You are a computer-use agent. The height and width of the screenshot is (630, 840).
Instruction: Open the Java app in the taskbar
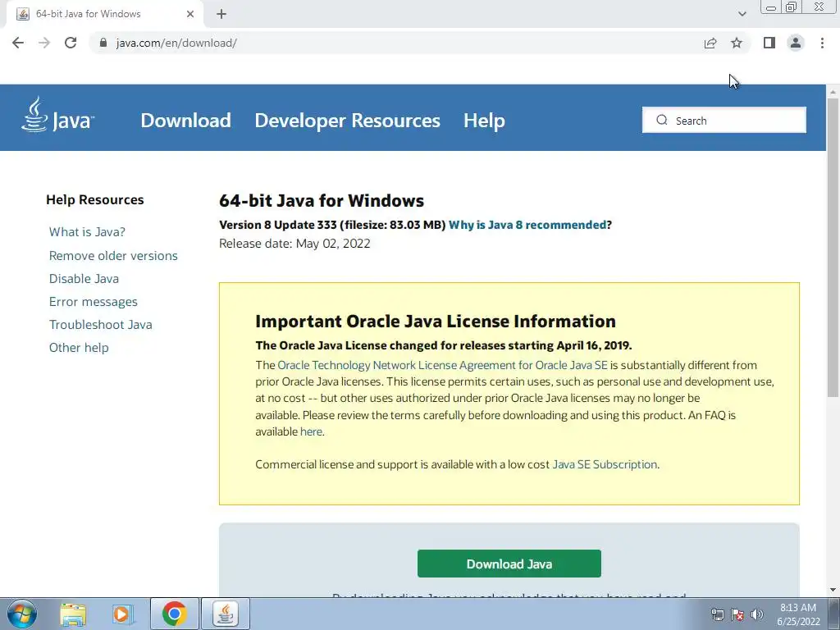[x=226, y=614]
